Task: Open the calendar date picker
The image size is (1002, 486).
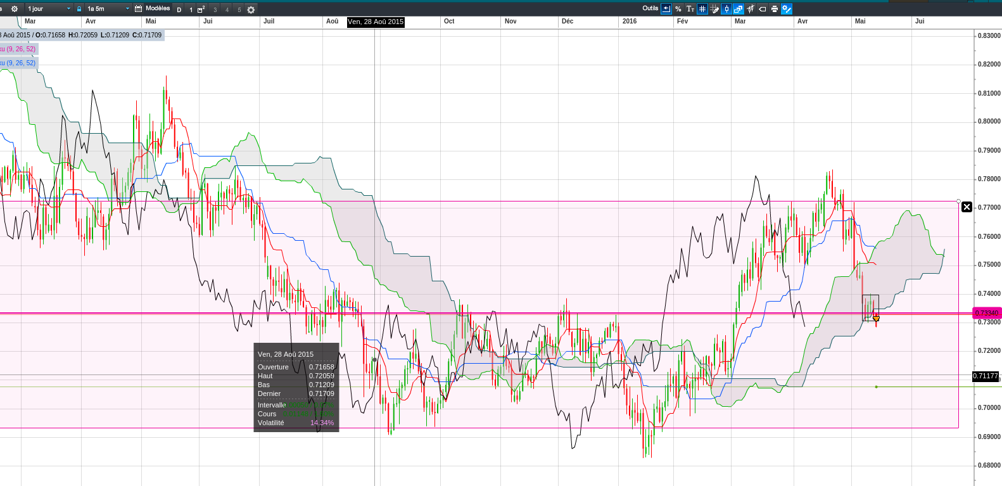Action: click(x=139, y=9)
